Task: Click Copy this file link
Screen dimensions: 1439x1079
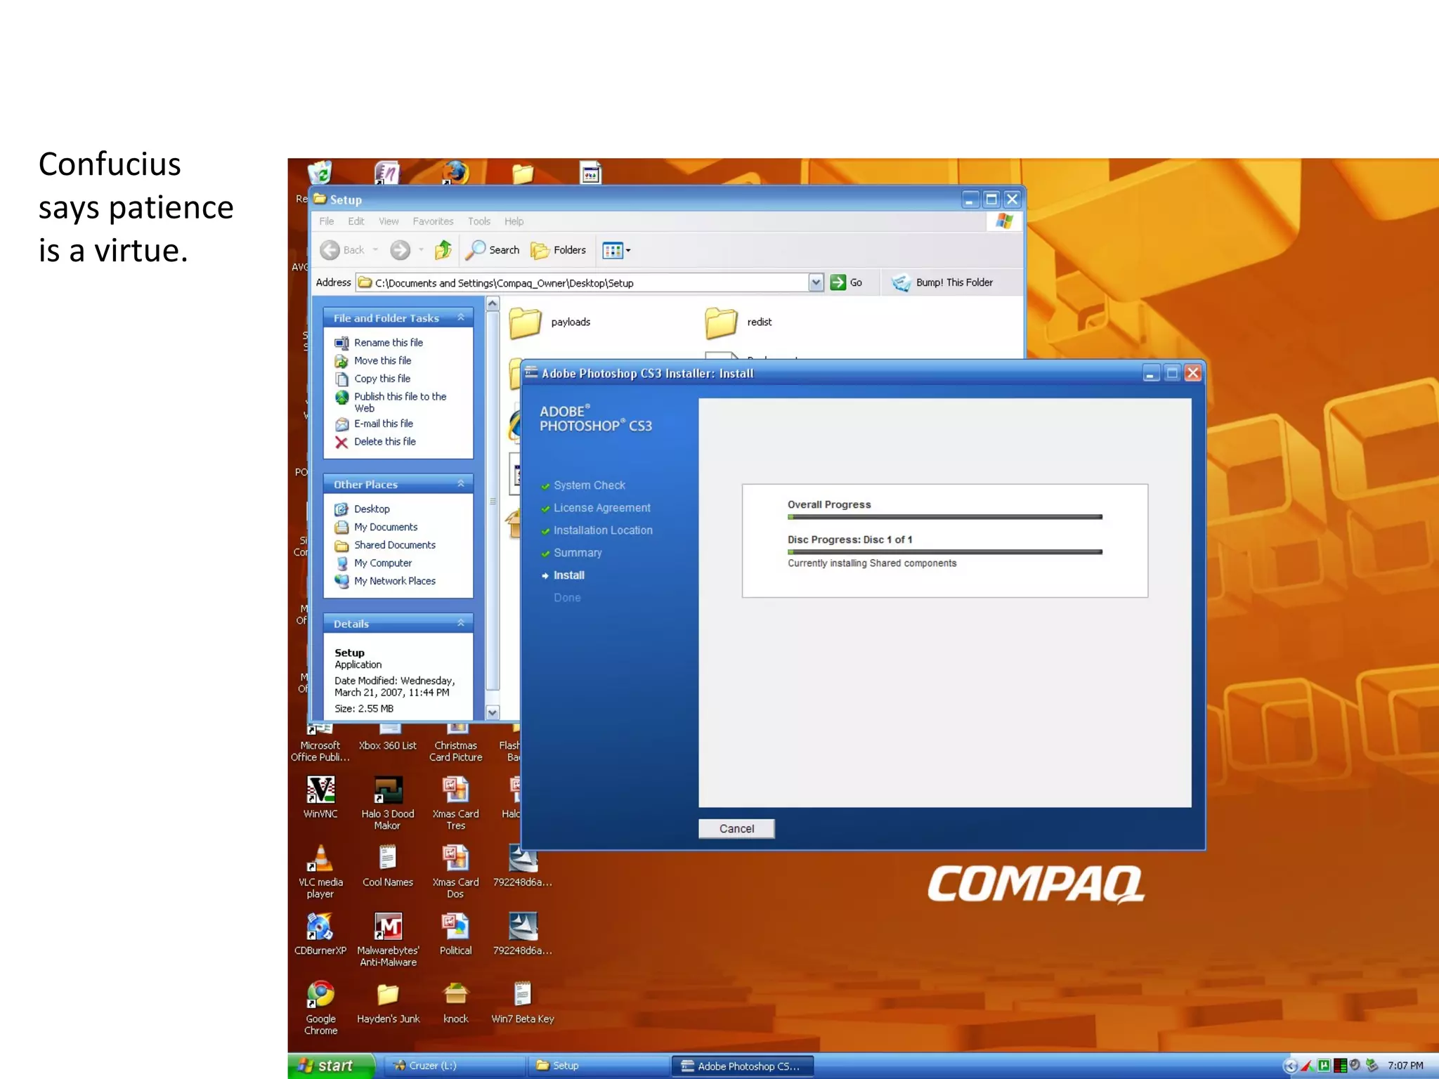Action: pyautogui.click(x=382, y=379)
